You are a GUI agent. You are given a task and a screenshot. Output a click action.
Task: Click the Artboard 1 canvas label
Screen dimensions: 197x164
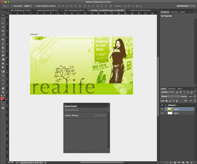[x=34, y=34]
